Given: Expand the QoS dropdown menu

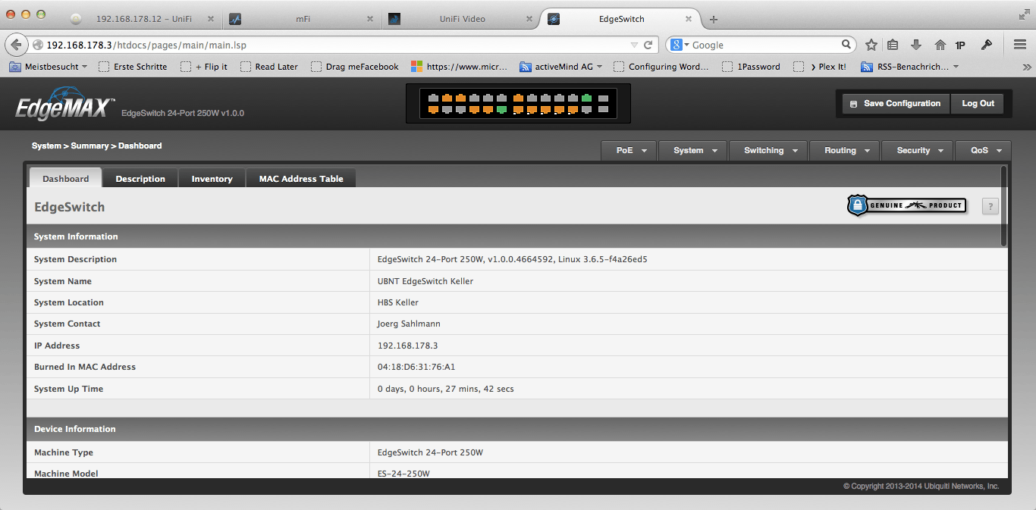Looking at the screenshot, I should click(984, 150).
